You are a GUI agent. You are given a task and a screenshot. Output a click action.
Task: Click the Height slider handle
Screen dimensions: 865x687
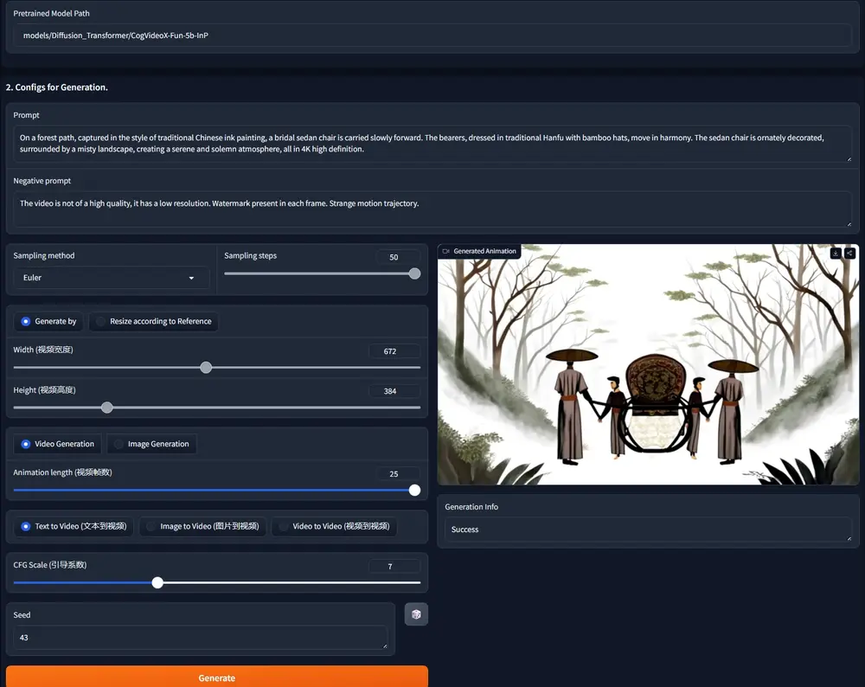tap(107, 408)
